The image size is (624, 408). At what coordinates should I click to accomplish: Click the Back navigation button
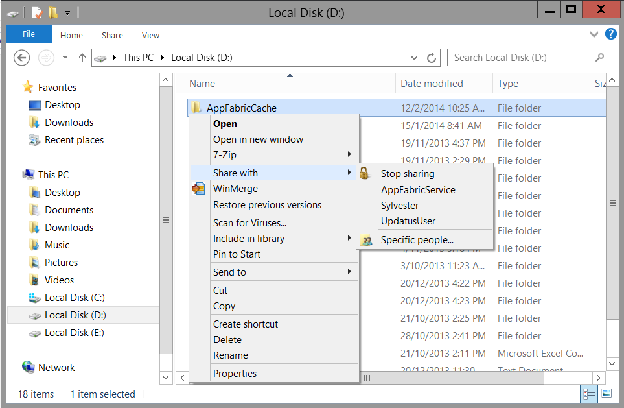click(21, 58)
